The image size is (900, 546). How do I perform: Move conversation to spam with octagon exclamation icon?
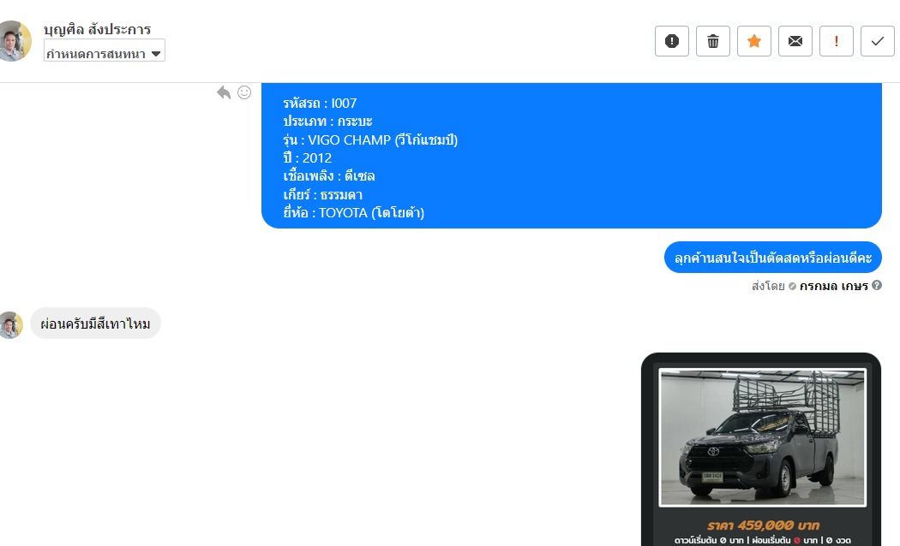coord(671,41)
